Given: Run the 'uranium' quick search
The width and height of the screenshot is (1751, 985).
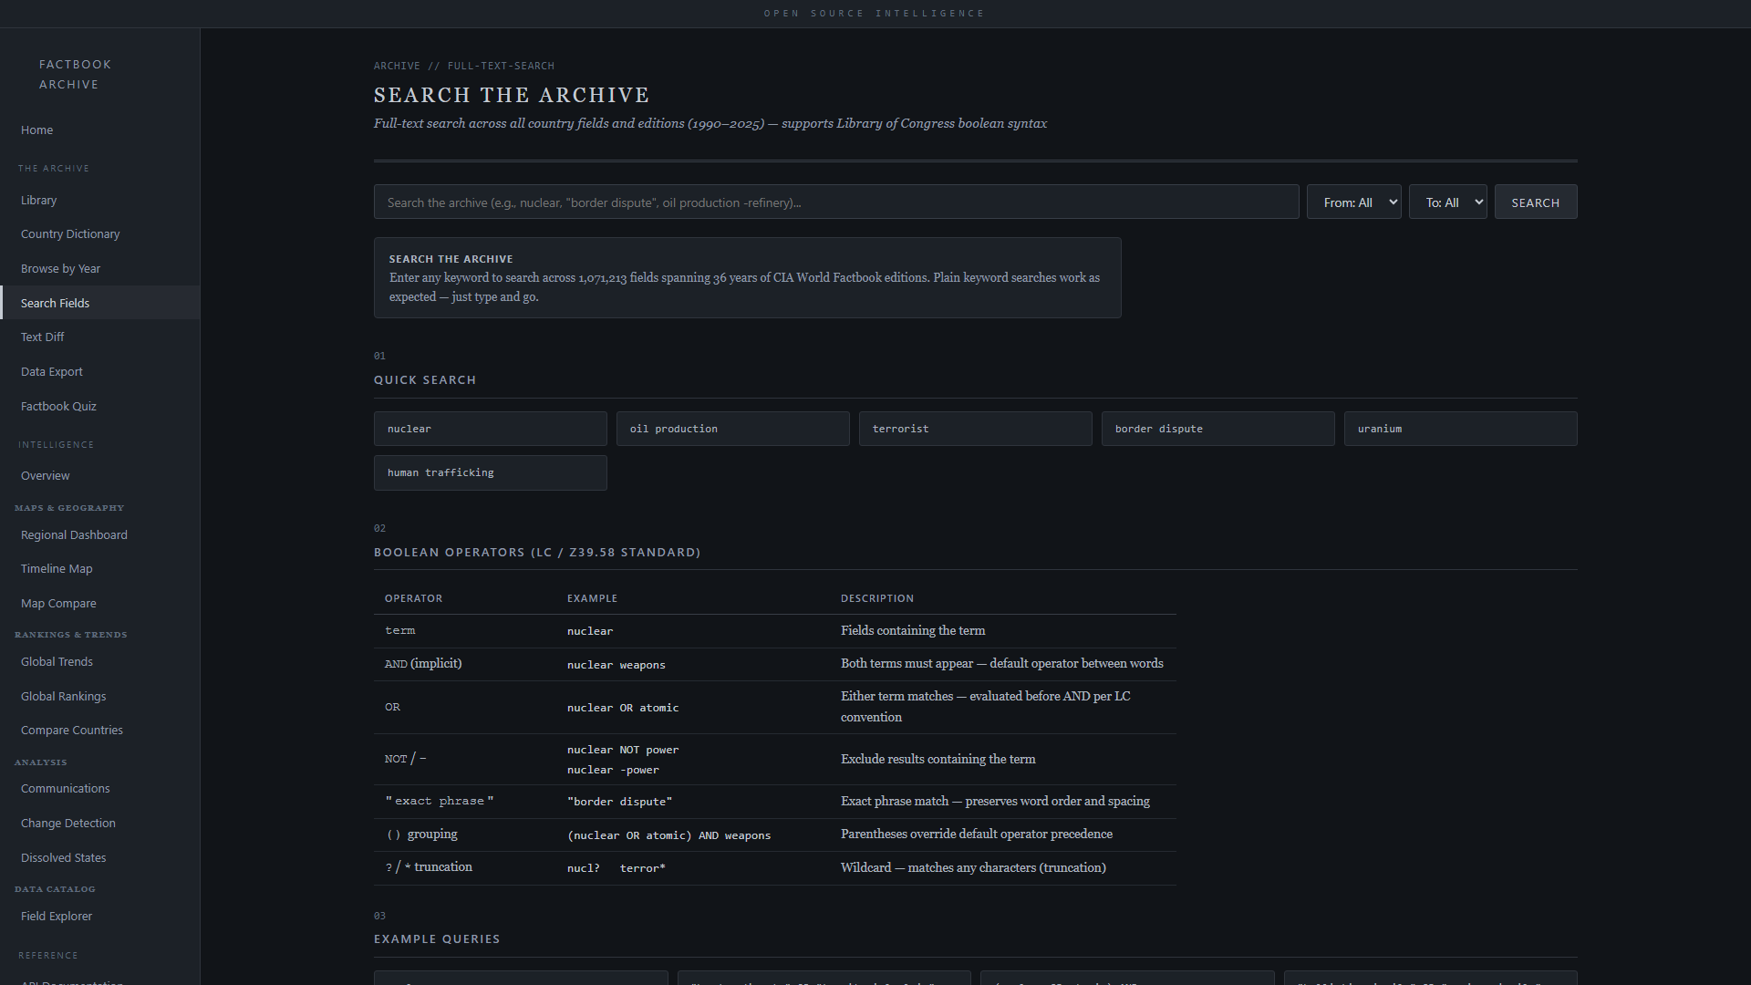Looking at the screenshot, I should click(1460, 428).
